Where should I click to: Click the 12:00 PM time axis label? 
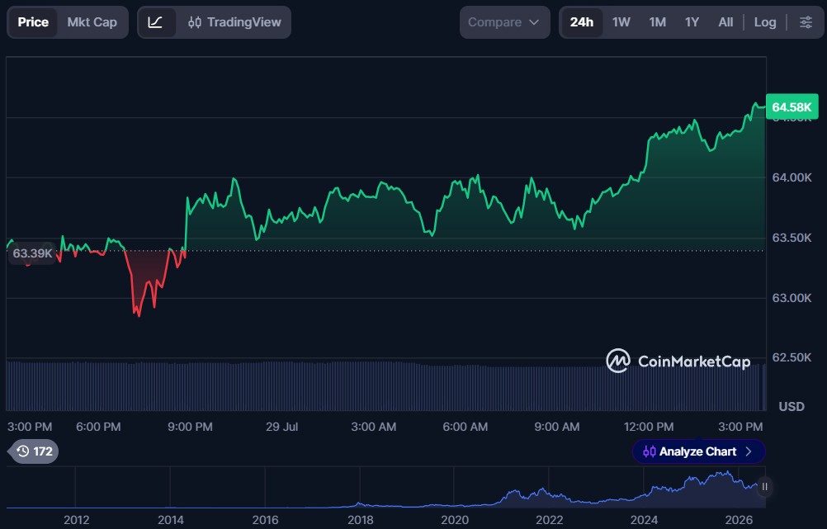tap(649, 427)
